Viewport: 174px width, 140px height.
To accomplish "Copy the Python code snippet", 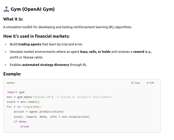I will tap(136, 83).
